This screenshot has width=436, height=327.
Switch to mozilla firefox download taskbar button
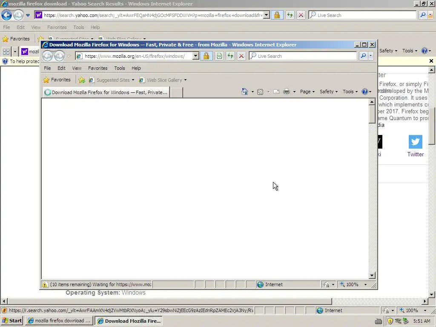coord(59,321)
